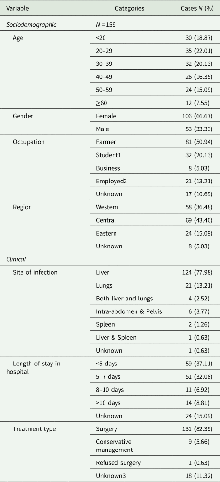Select the Surgery value 131 (82.39)
This screenshot has height=482, width=220.
click(198, 429)
